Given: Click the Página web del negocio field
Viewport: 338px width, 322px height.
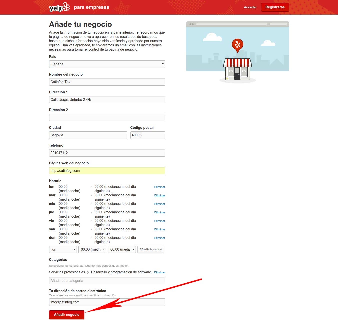Looking at the screenshot, I should (107, 171).
